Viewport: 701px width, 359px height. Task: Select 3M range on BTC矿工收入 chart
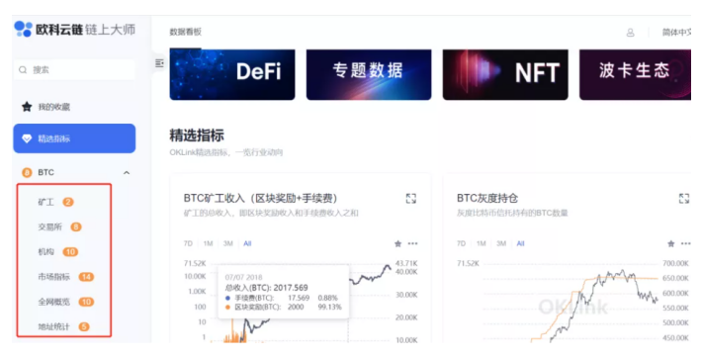click(228, 243)
